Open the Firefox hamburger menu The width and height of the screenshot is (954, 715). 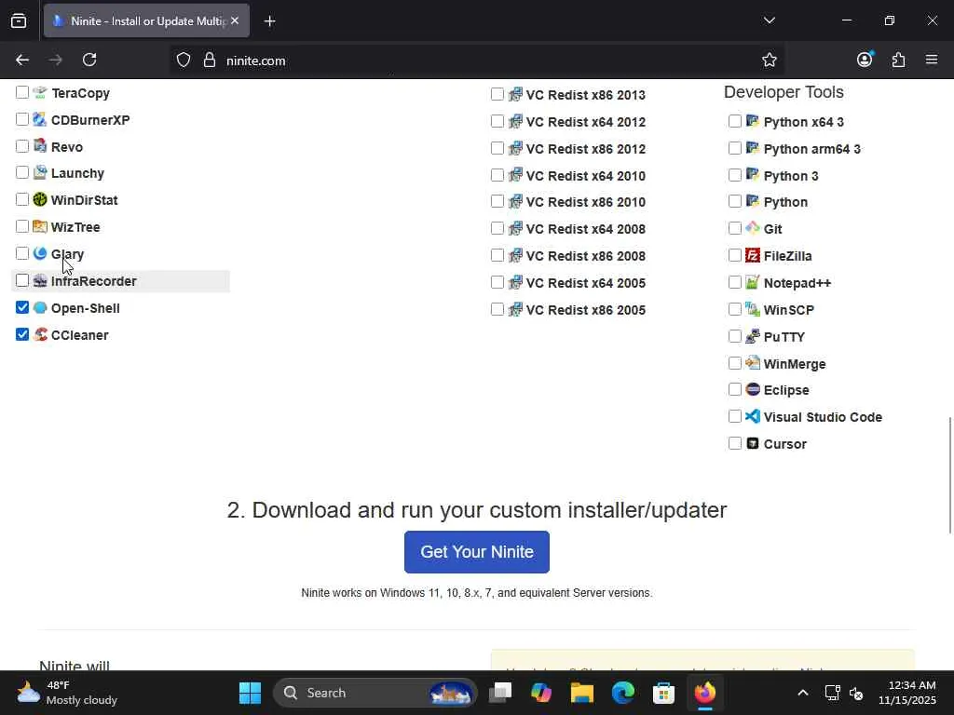[x=932, y=60]
